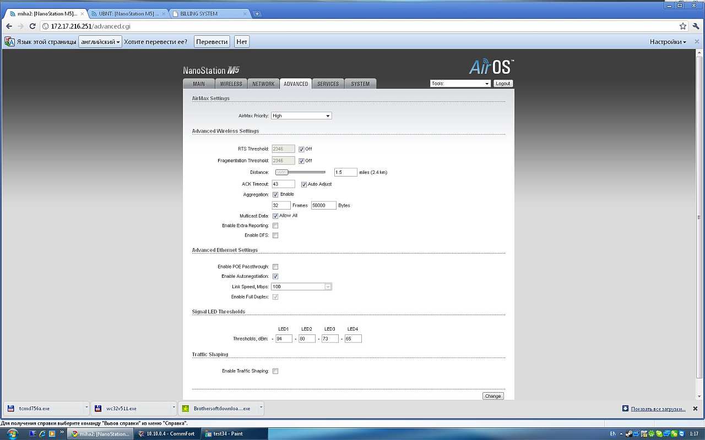
Task: Click the Нет button in translate bar
Action: tap(242, 42)
